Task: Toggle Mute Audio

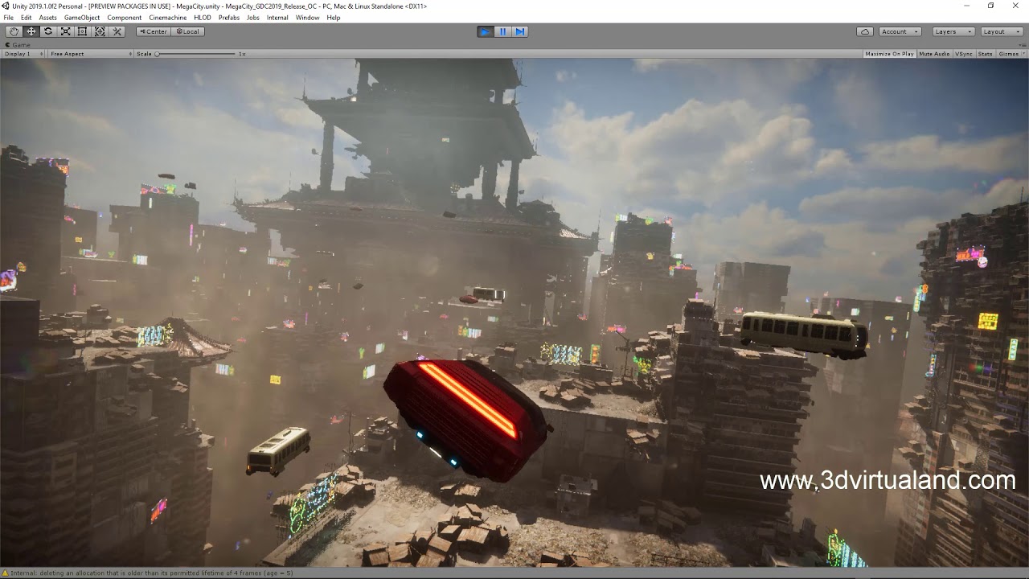Action: [x=934, y=54]
